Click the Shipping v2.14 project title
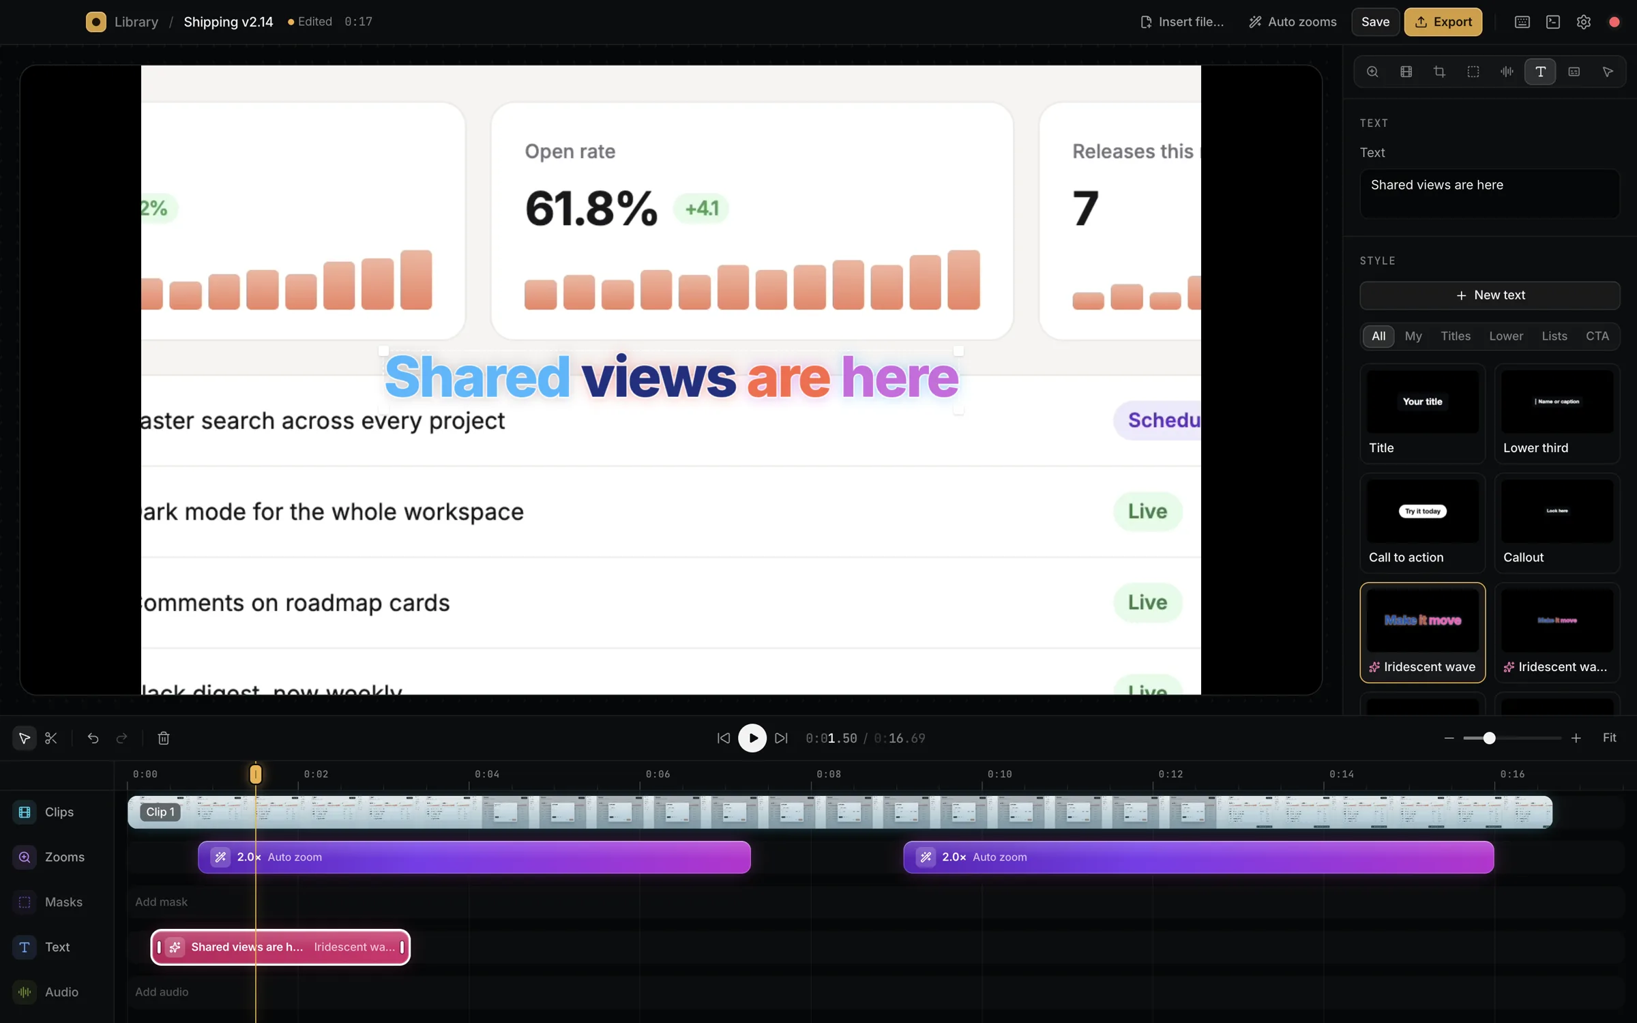 228,22
